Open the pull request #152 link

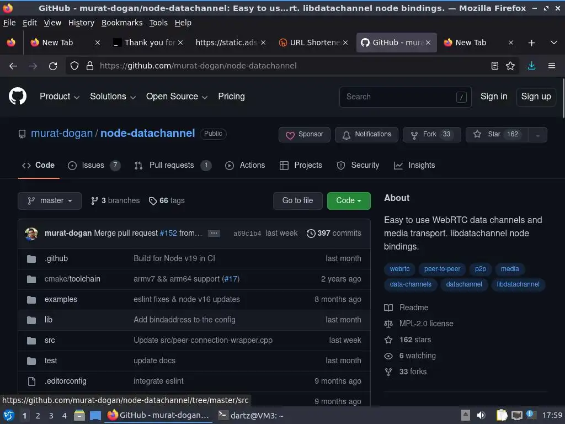(168, 234)
